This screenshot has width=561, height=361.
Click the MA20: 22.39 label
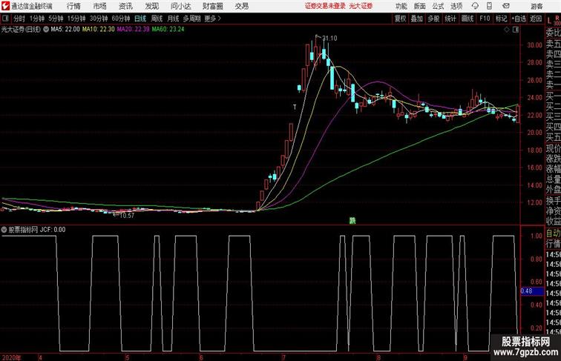133,30
